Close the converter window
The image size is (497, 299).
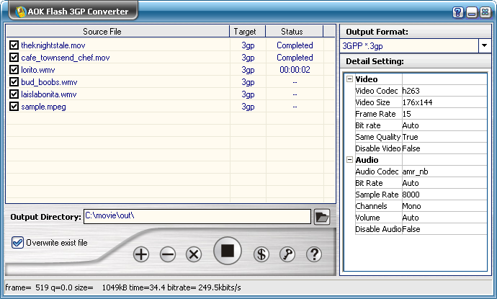pyautogui.click(x=485, y=12)
